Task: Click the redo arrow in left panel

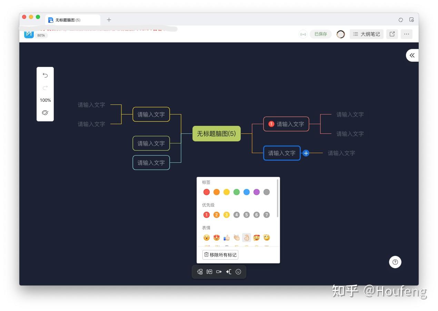Action: [x=45, y=88]
